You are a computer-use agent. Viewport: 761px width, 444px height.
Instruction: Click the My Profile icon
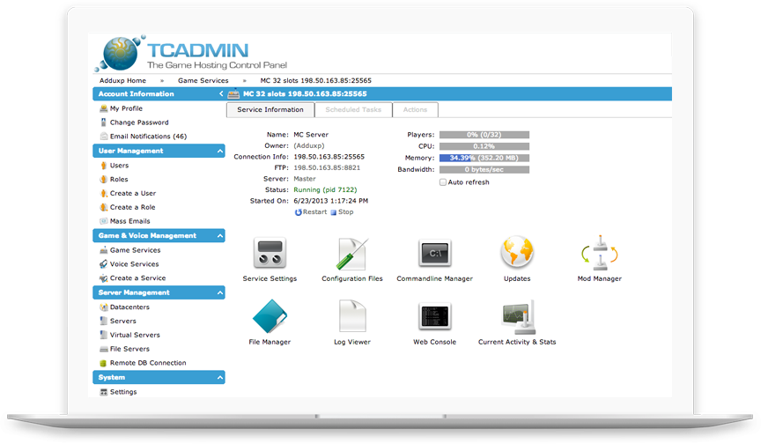click(x=103, y=108)
